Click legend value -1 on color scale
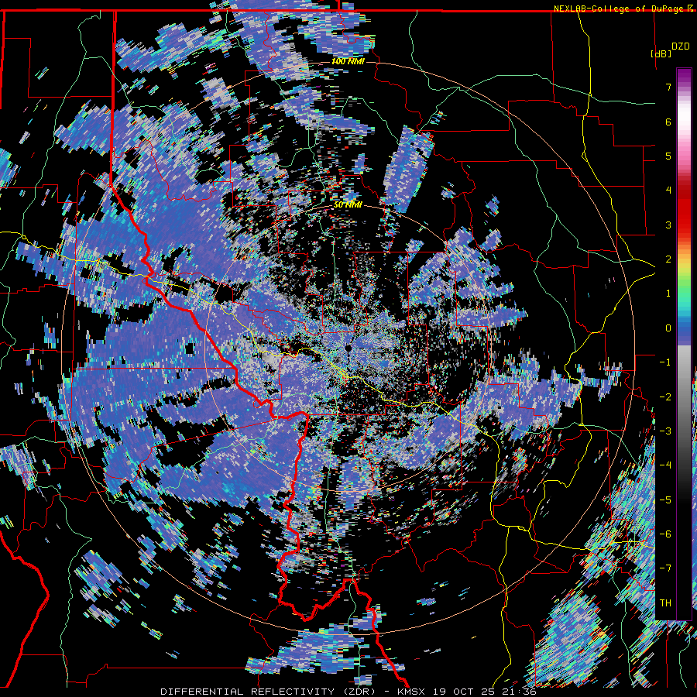 (x=665, y=362)
